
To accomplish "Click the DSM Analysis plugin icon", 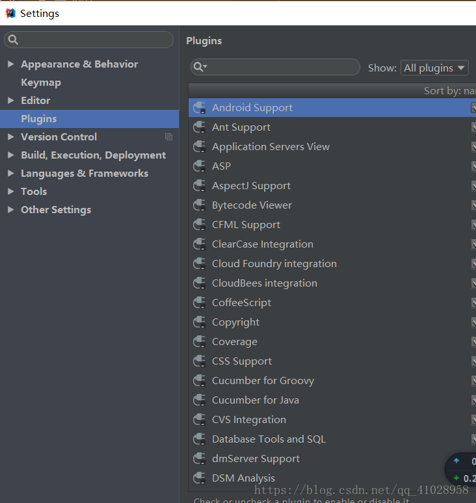I will 200,478.
